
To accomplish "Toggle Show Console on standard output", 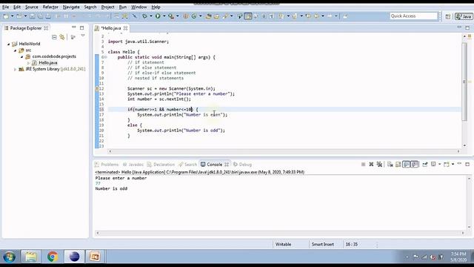I will coord(407,165).
